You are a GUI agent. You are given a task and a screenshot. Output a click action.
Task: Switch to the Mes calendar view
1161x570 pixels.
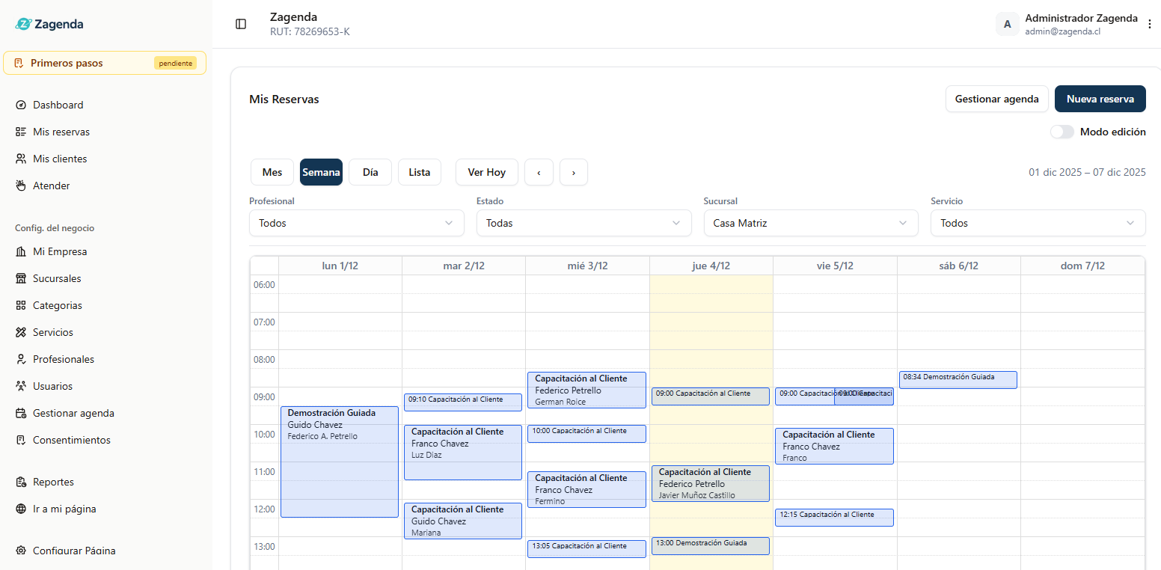pyautogui.click(x=272, y=172)
